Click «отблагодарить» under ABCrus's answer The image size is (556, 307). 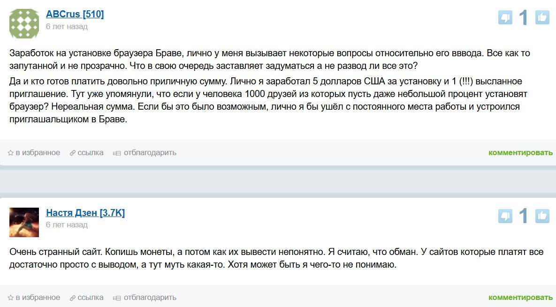(150, 153)
